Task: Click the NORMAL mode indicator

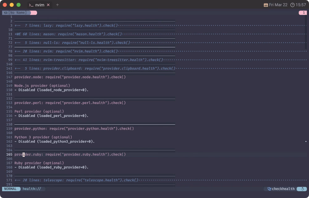Action: (x=10, y=189)
